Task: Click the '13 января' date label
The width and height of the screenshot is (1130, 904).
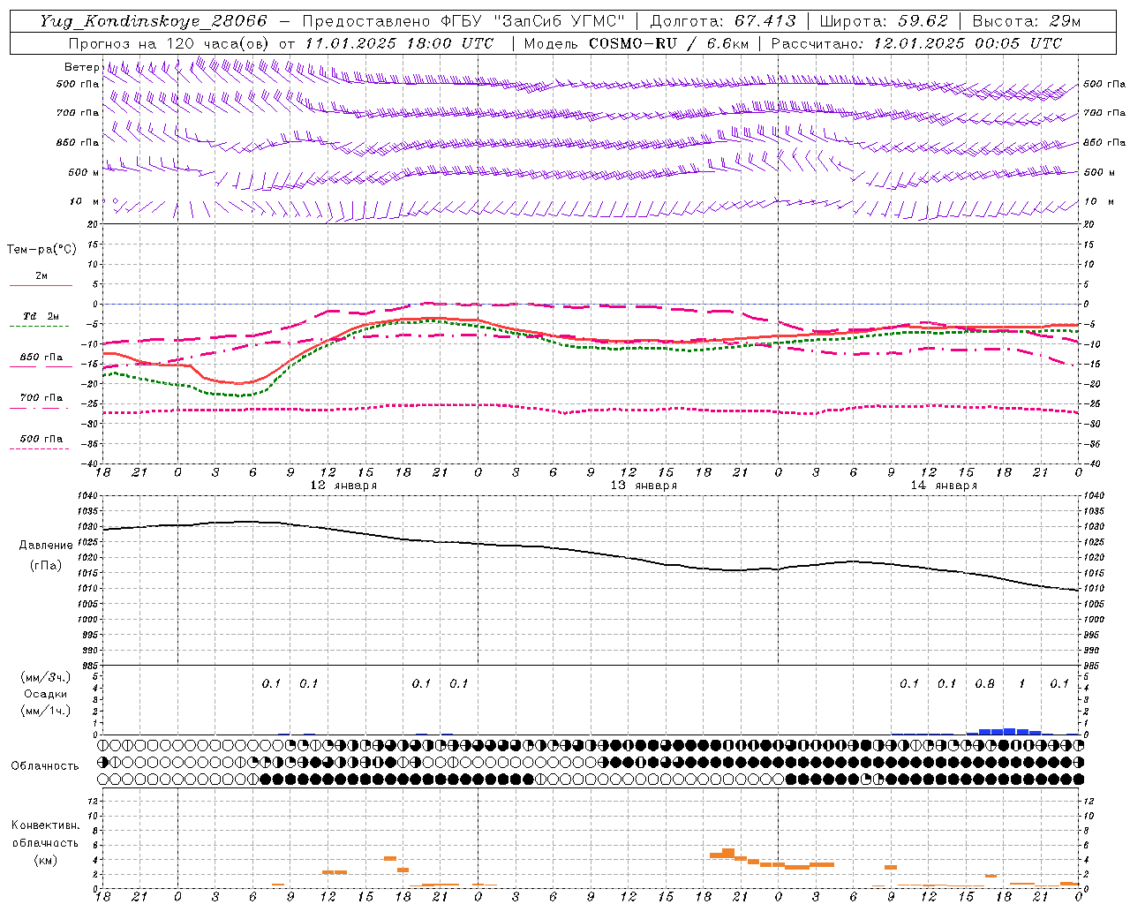Action: click(644, 486)
